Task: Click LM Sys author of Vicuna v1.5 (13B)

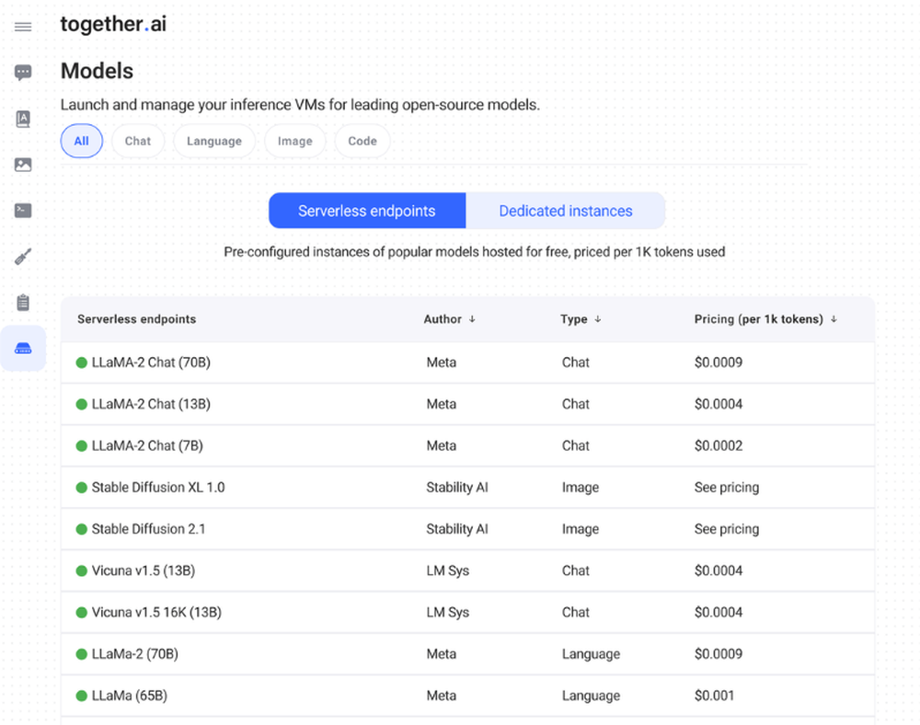Action: (x=448, y=570)
